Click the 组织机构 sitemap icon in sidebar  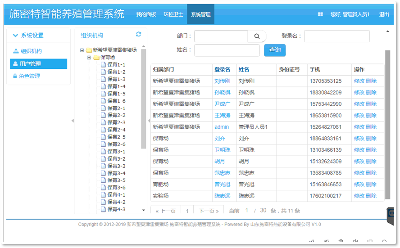click(x=16, y=51)
